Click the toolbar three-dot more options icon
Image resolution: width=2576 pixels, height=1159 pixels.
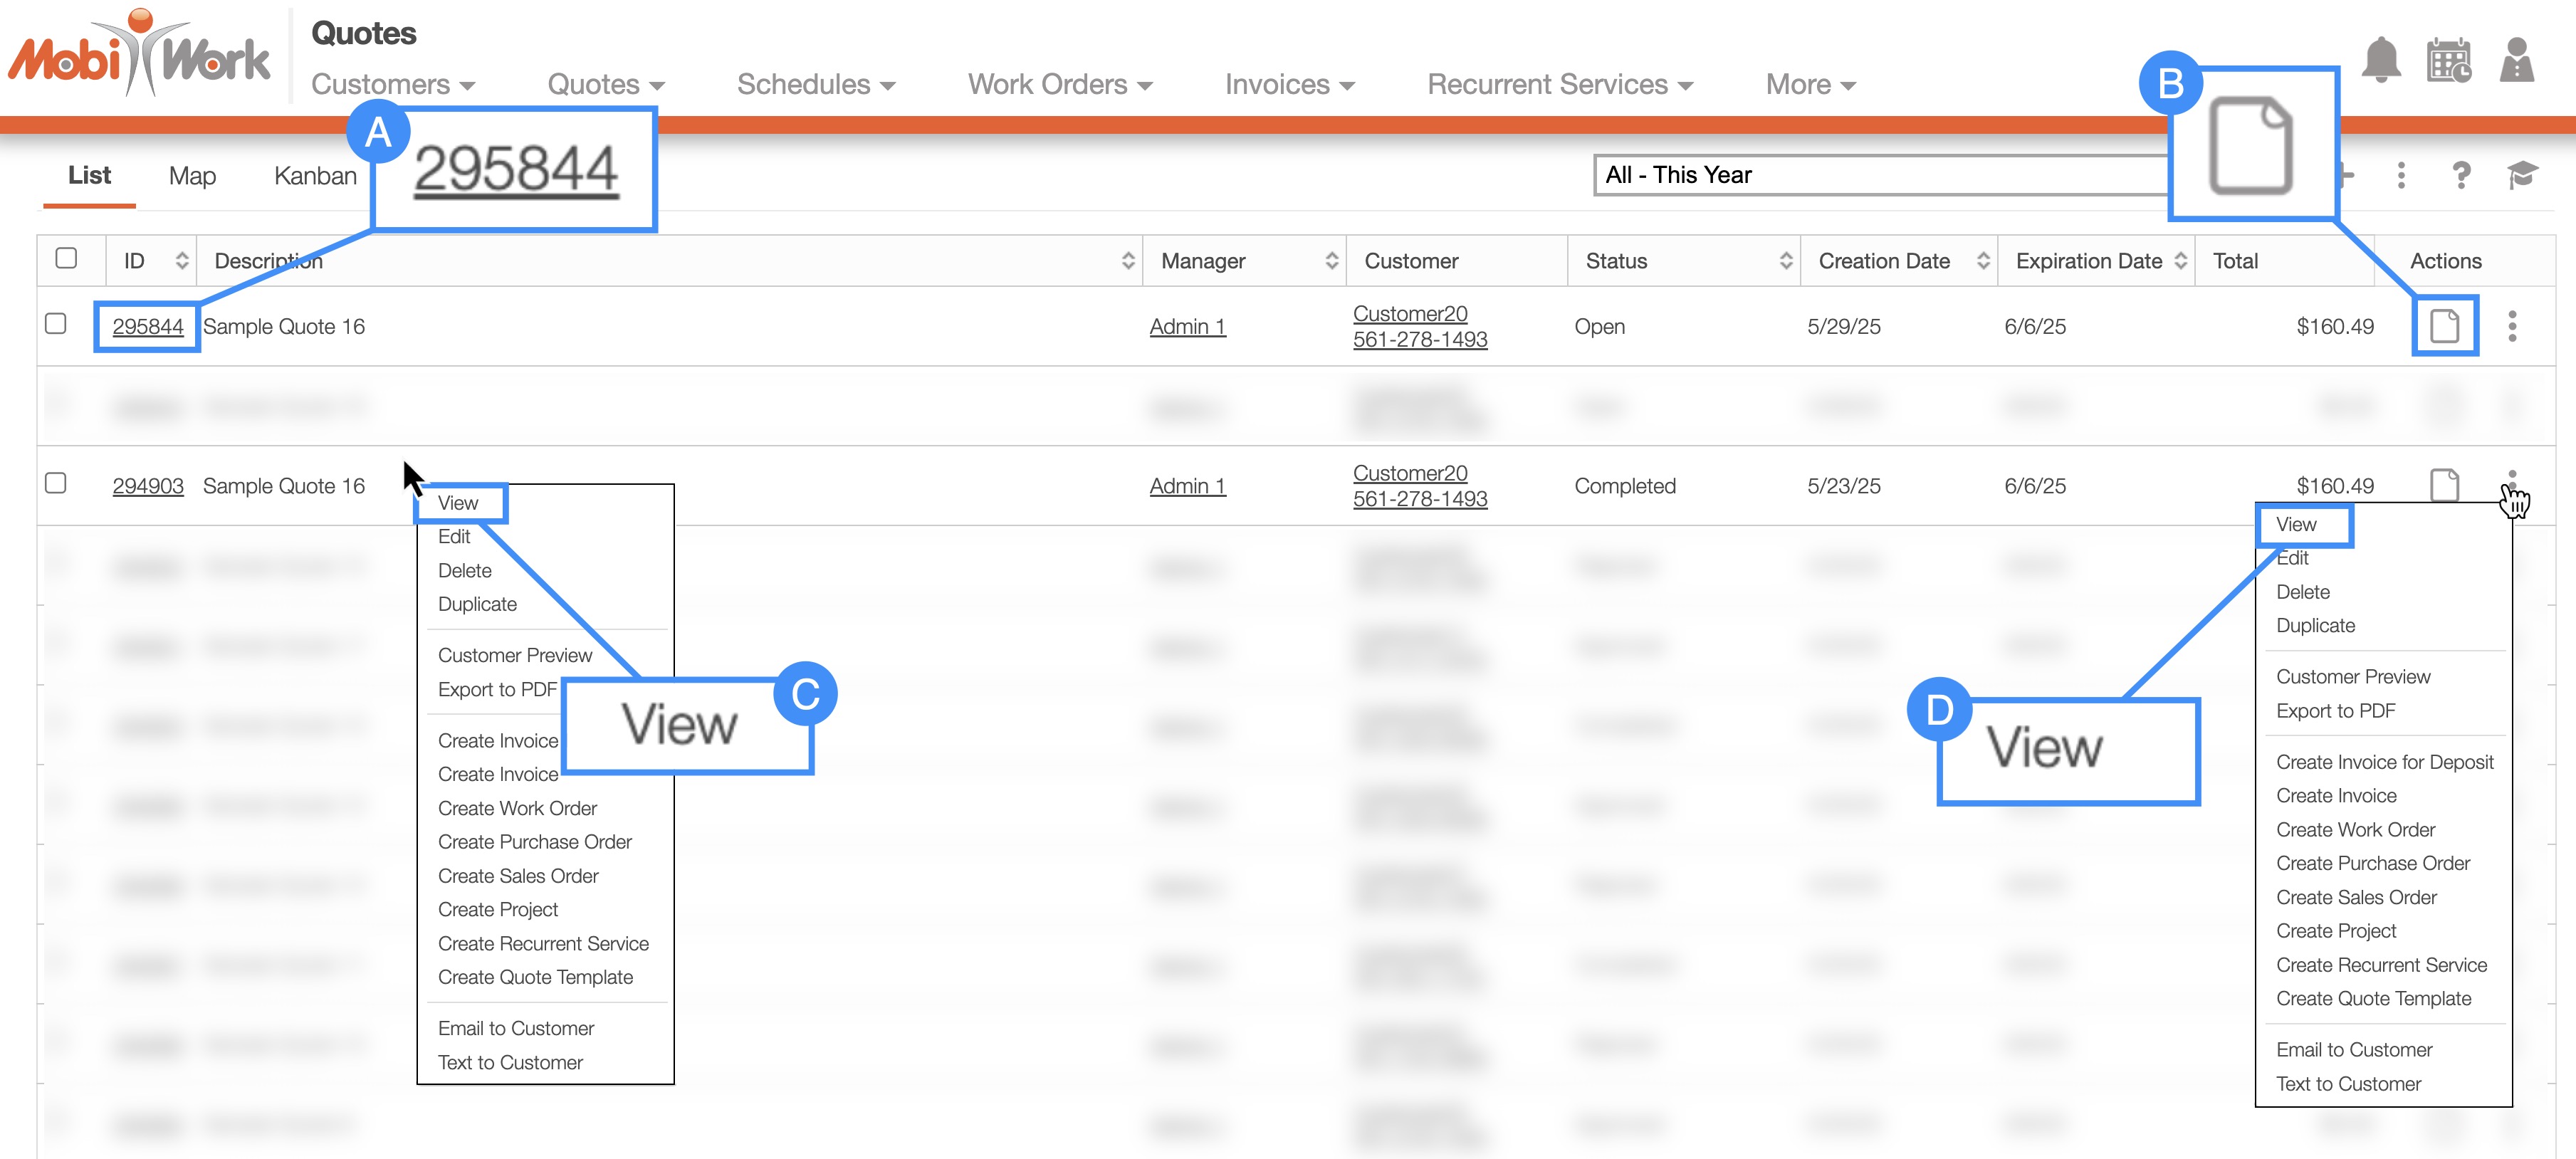point(2401,175)
